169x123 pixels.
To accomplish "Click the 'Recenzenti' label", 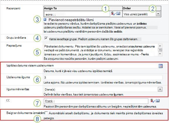I will (x=13, y=8).
